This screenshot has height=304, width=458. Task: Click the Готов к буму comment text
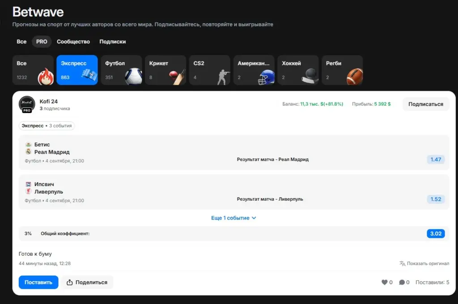click(35, 254)
